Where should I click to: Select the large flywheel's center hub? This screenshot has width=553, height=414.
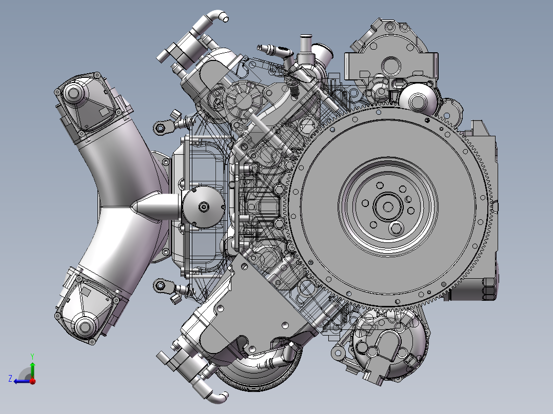point(388,207)
